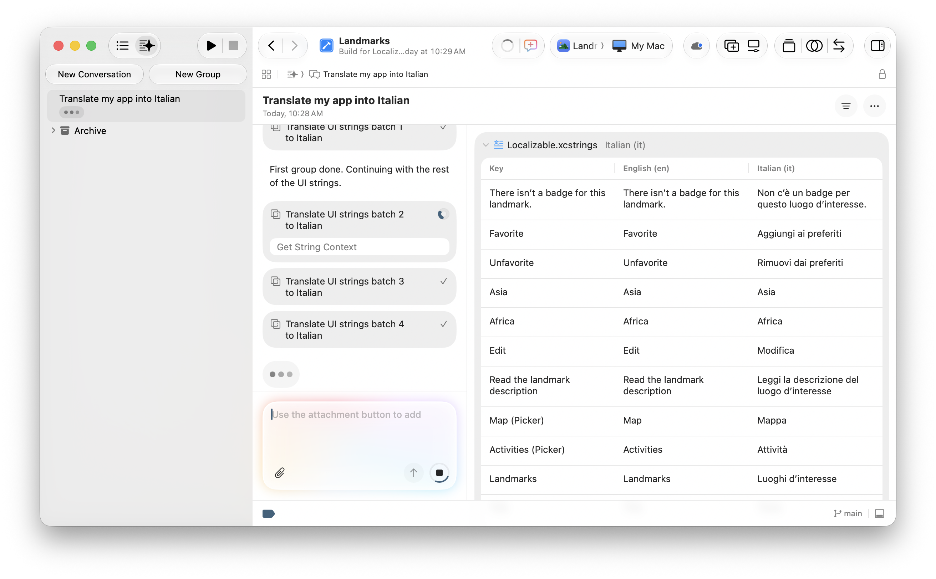Viewport: 936px width, 579px height.
Task: Open the Archive item
Action: click(90, 130)
